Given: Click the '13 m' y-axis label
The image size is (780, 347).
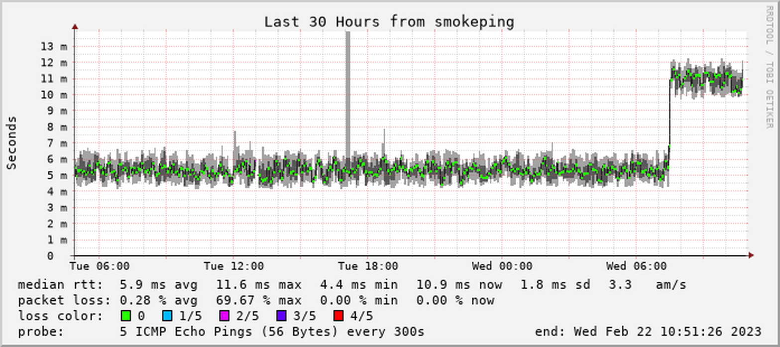Looking at the screenshot, I should (54, 46).
